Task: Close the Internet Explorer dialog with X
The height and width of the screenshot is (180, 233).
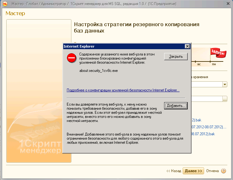Action: coord(187,46)
